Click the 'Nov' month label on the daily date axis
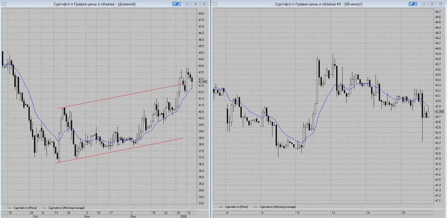This screenshot has height=218, width=447. coord(88,216)
